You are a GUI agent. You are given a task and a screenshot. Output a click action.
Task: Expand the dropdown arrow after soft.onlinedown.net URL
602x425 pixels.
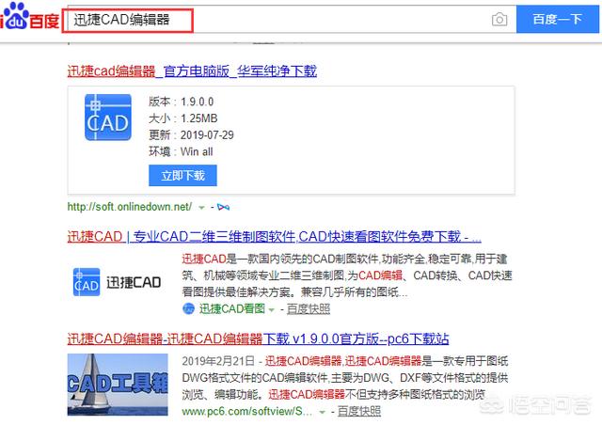pos(201,208)
